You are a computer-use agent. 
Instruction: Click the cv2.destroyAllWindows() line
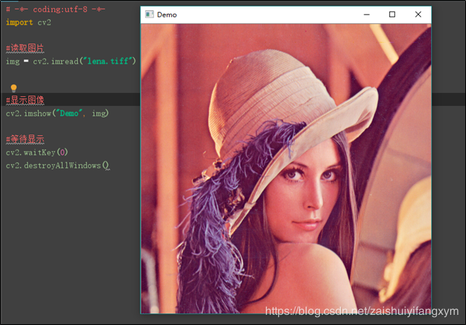point(58,165)
